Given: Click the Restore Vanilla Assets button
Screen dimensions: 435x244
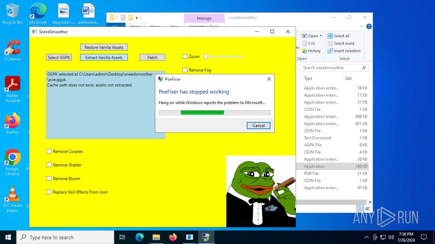Looking at the screenshot, I should click(x=104, y=47).
